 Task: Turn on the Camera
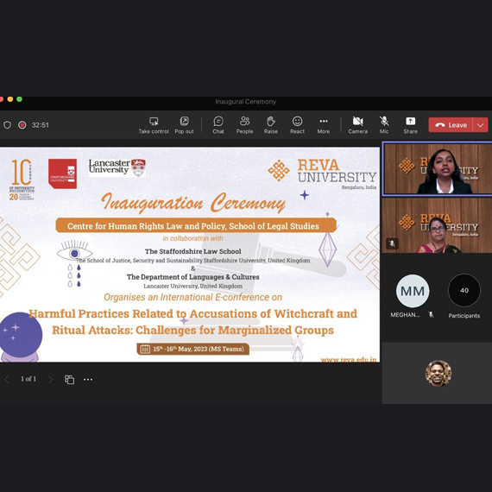tap(357, 125)
